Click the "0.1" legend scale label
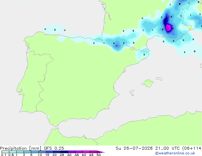Image resolution: width=202 pixels, height=156 pixels. (x=4, y=155)
